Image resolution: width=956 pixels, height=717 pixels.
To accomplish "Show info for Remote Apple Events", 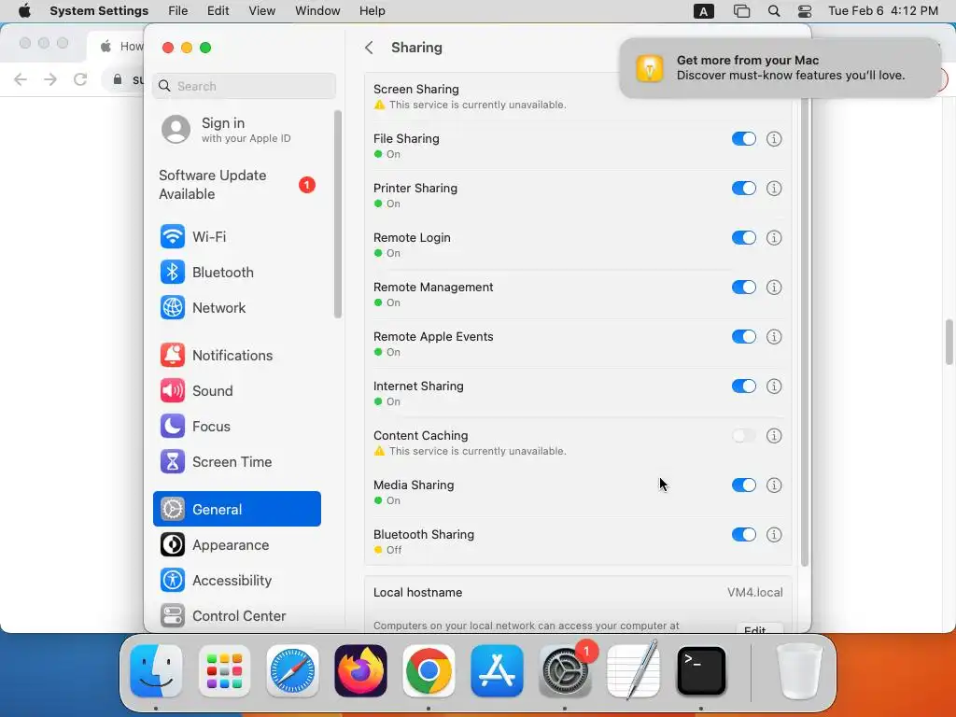I will tap(774, 336).
